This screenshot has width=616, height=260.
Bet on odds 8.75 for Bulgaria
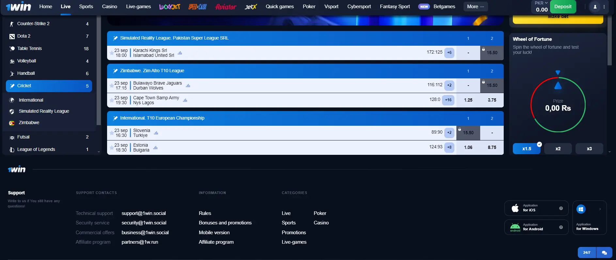(x=492, y=147)
